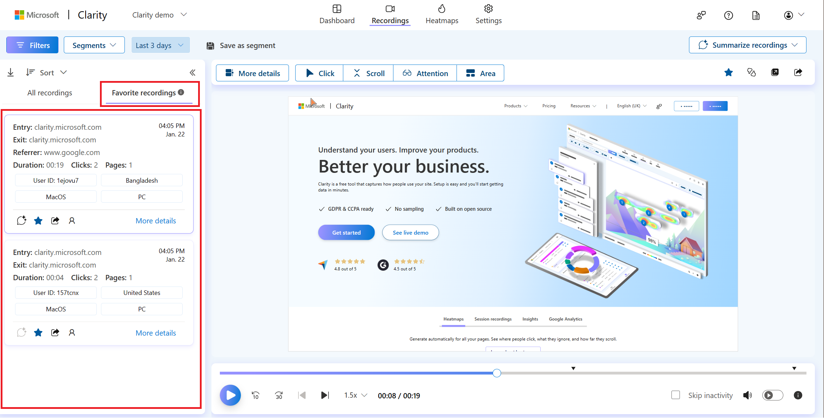Change the 1.5x playback speed
Image resolution: width=824 pixels, height=418 pixels.
click(356, 395)
